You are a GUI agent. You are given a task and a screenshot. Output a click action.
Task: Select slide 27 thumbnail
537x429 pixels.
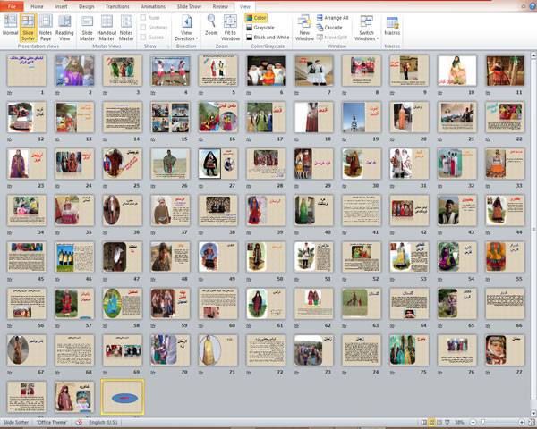(x=218, y=164)
